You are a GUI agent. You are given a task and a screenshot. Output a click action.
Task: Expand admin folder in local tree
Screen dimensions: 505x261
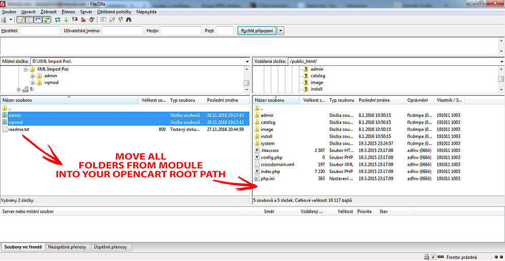coord(32,76)
